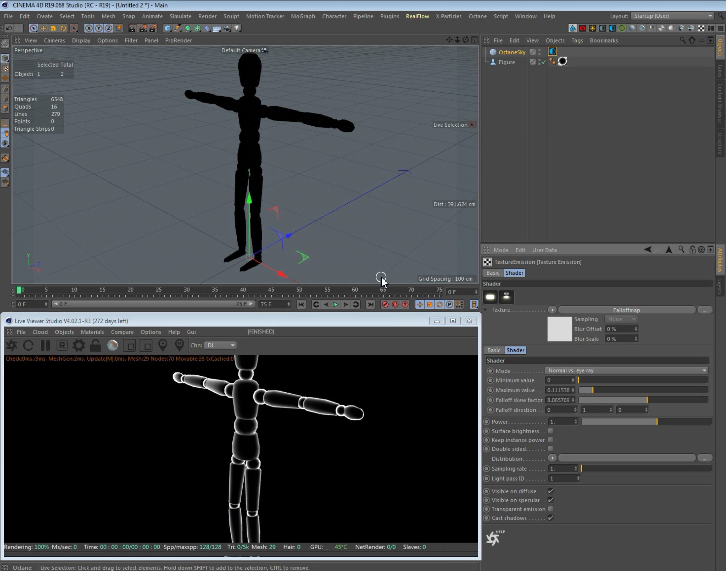726x571 pixels.
Task: Play the animation forward
Action: (x=336, y=304)
